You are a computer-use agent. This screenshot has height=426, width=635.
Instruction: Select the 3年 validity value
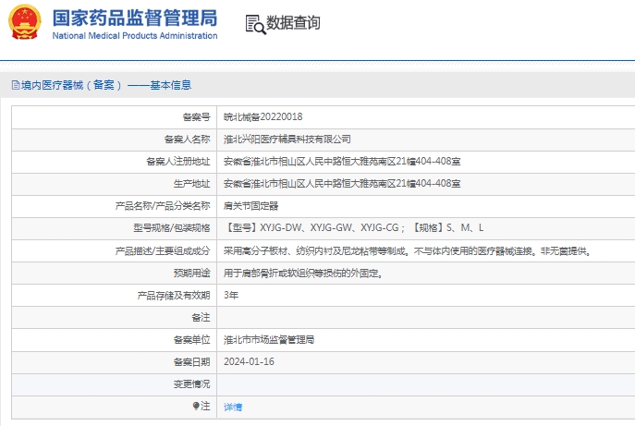click(231, 295)
